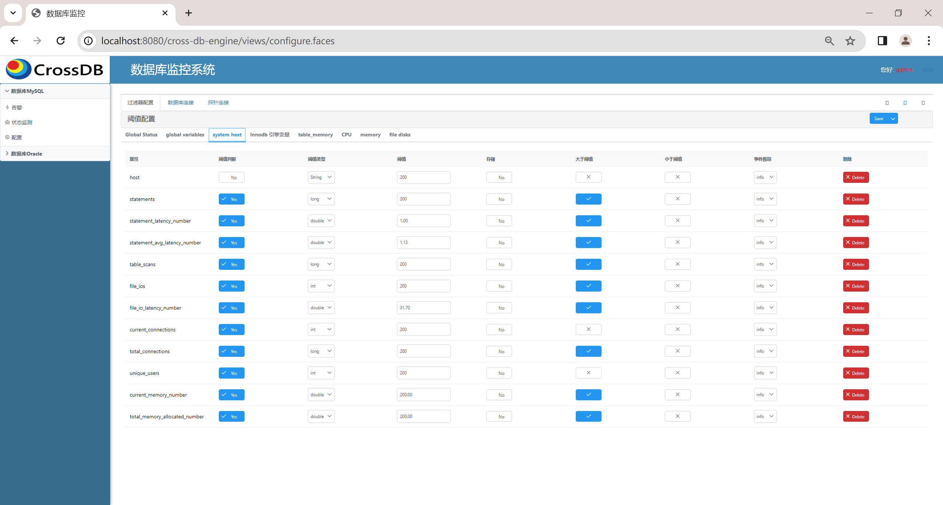Open Chrome three-dot menu

pyautogui.click(x=929, y=41)
